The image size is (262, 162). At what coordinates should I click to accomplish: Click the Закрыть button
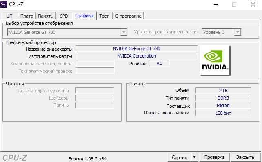pyautogui.click(x=245, y=158)
